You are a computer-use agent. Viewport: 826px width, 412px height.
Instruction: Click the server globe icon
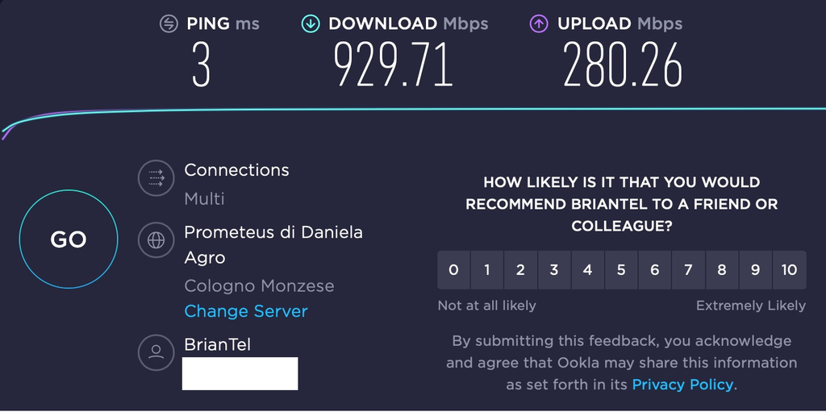pos(156,239)
